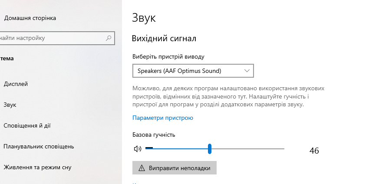
Task: Click the Вихідний сигнал section heading
Action: click(x=164, y=39)
